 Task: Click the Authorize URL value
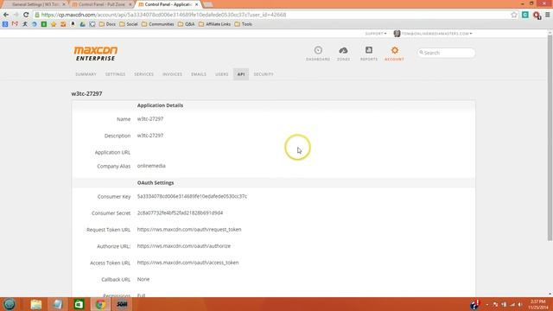pyautogui.click(x=184, y=246)
